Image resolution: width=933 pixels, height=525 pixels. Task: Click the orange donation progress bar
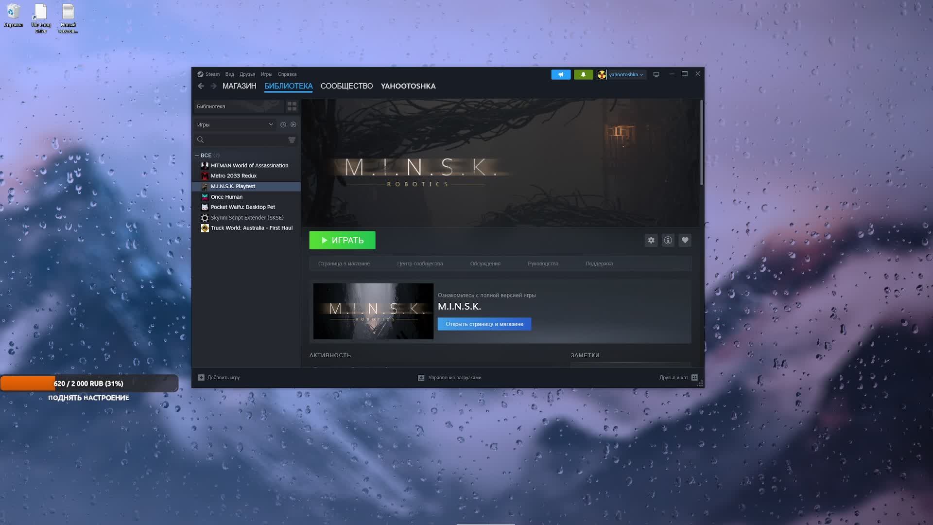[89, 384]
